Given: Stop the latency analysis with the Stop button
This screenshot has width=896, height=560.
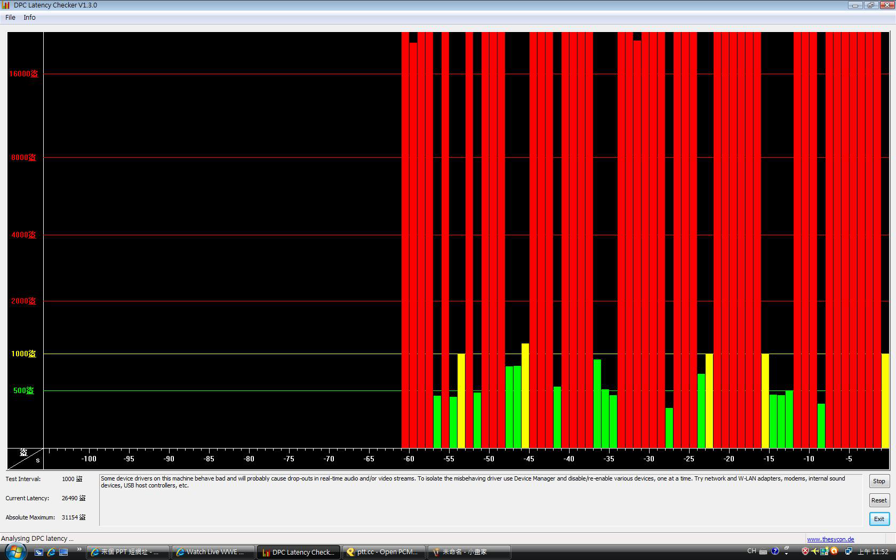Looking at the screenshot, I should [879, 481].
